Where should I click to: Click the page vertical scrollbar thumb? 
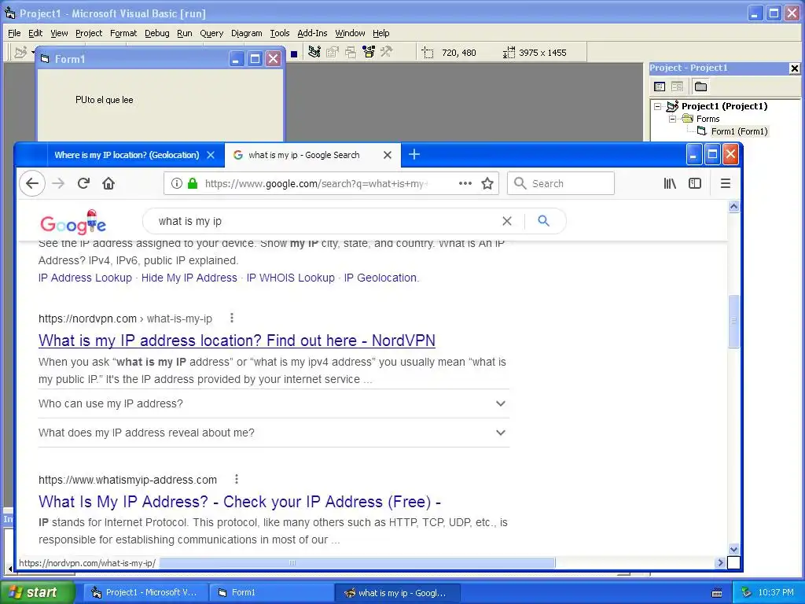click(x=733, y=321)
